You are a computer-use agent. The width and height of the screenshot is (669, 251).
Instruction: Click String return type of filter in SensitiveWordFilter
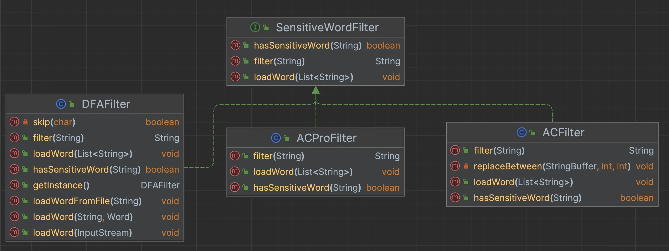tap(388, 61)
